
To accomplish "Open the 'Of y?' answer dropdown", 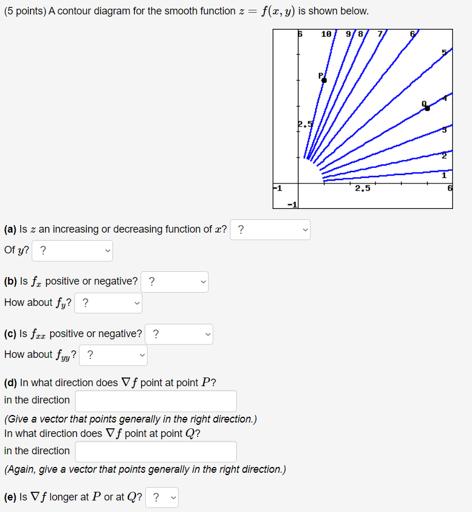I will (x=71, y=251).
